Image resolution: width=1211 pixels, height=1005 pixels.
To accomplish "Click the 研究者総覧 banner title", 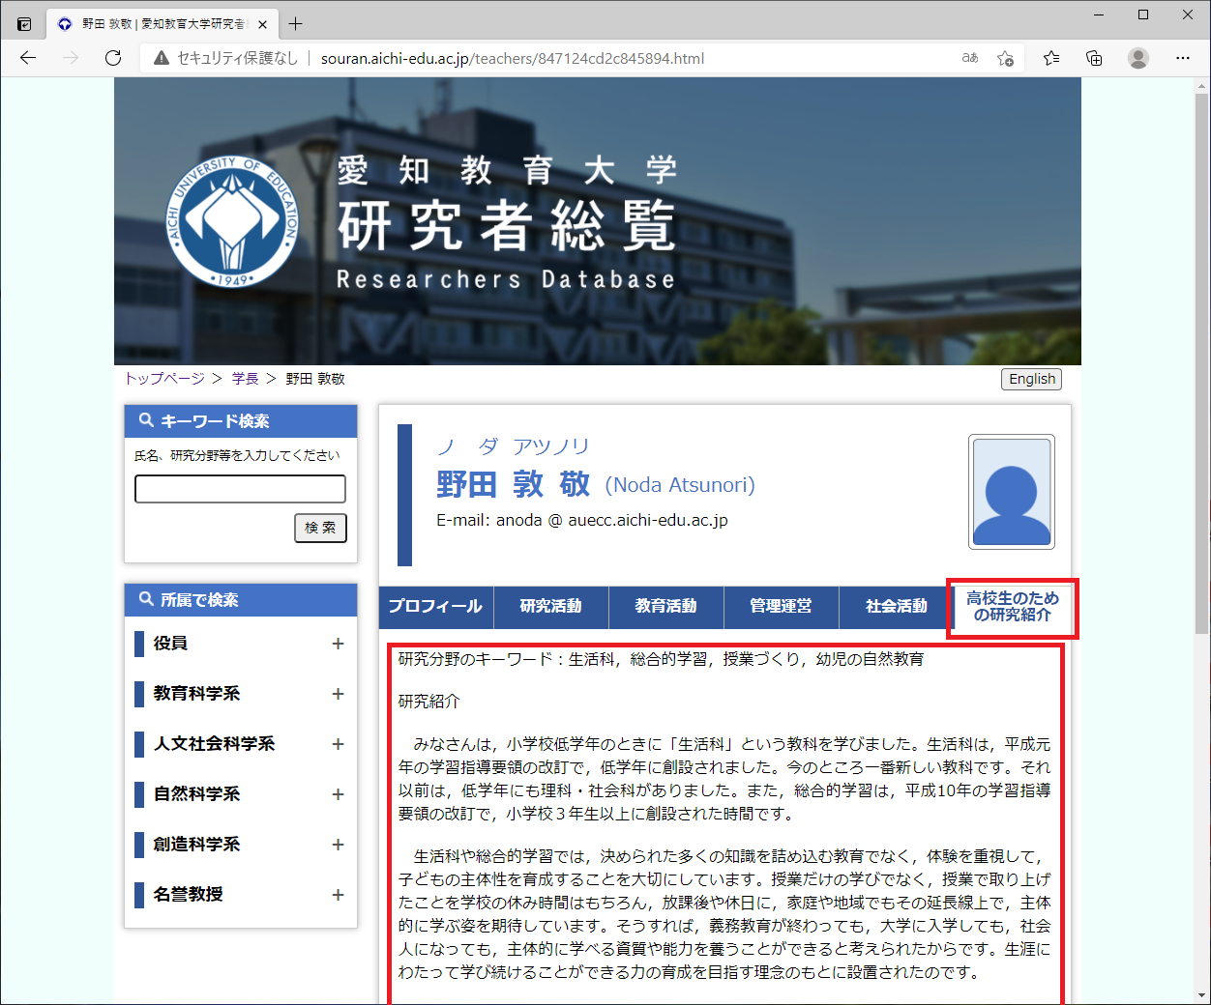I will (507, 227).
